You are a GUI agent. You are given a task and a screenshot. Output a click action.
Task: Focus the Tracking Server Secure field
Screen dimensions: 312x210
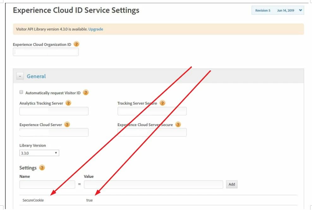152,111
